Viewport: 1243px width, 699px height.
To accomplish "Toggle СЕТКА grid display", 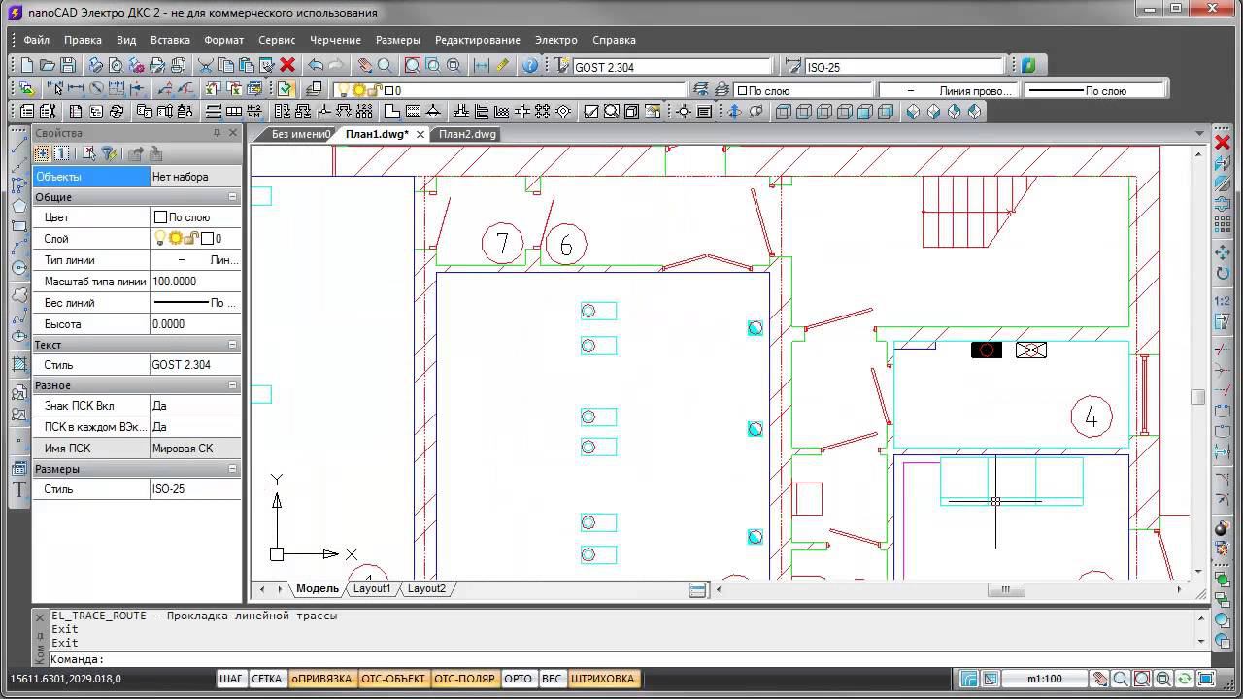I will coord(266,679).
